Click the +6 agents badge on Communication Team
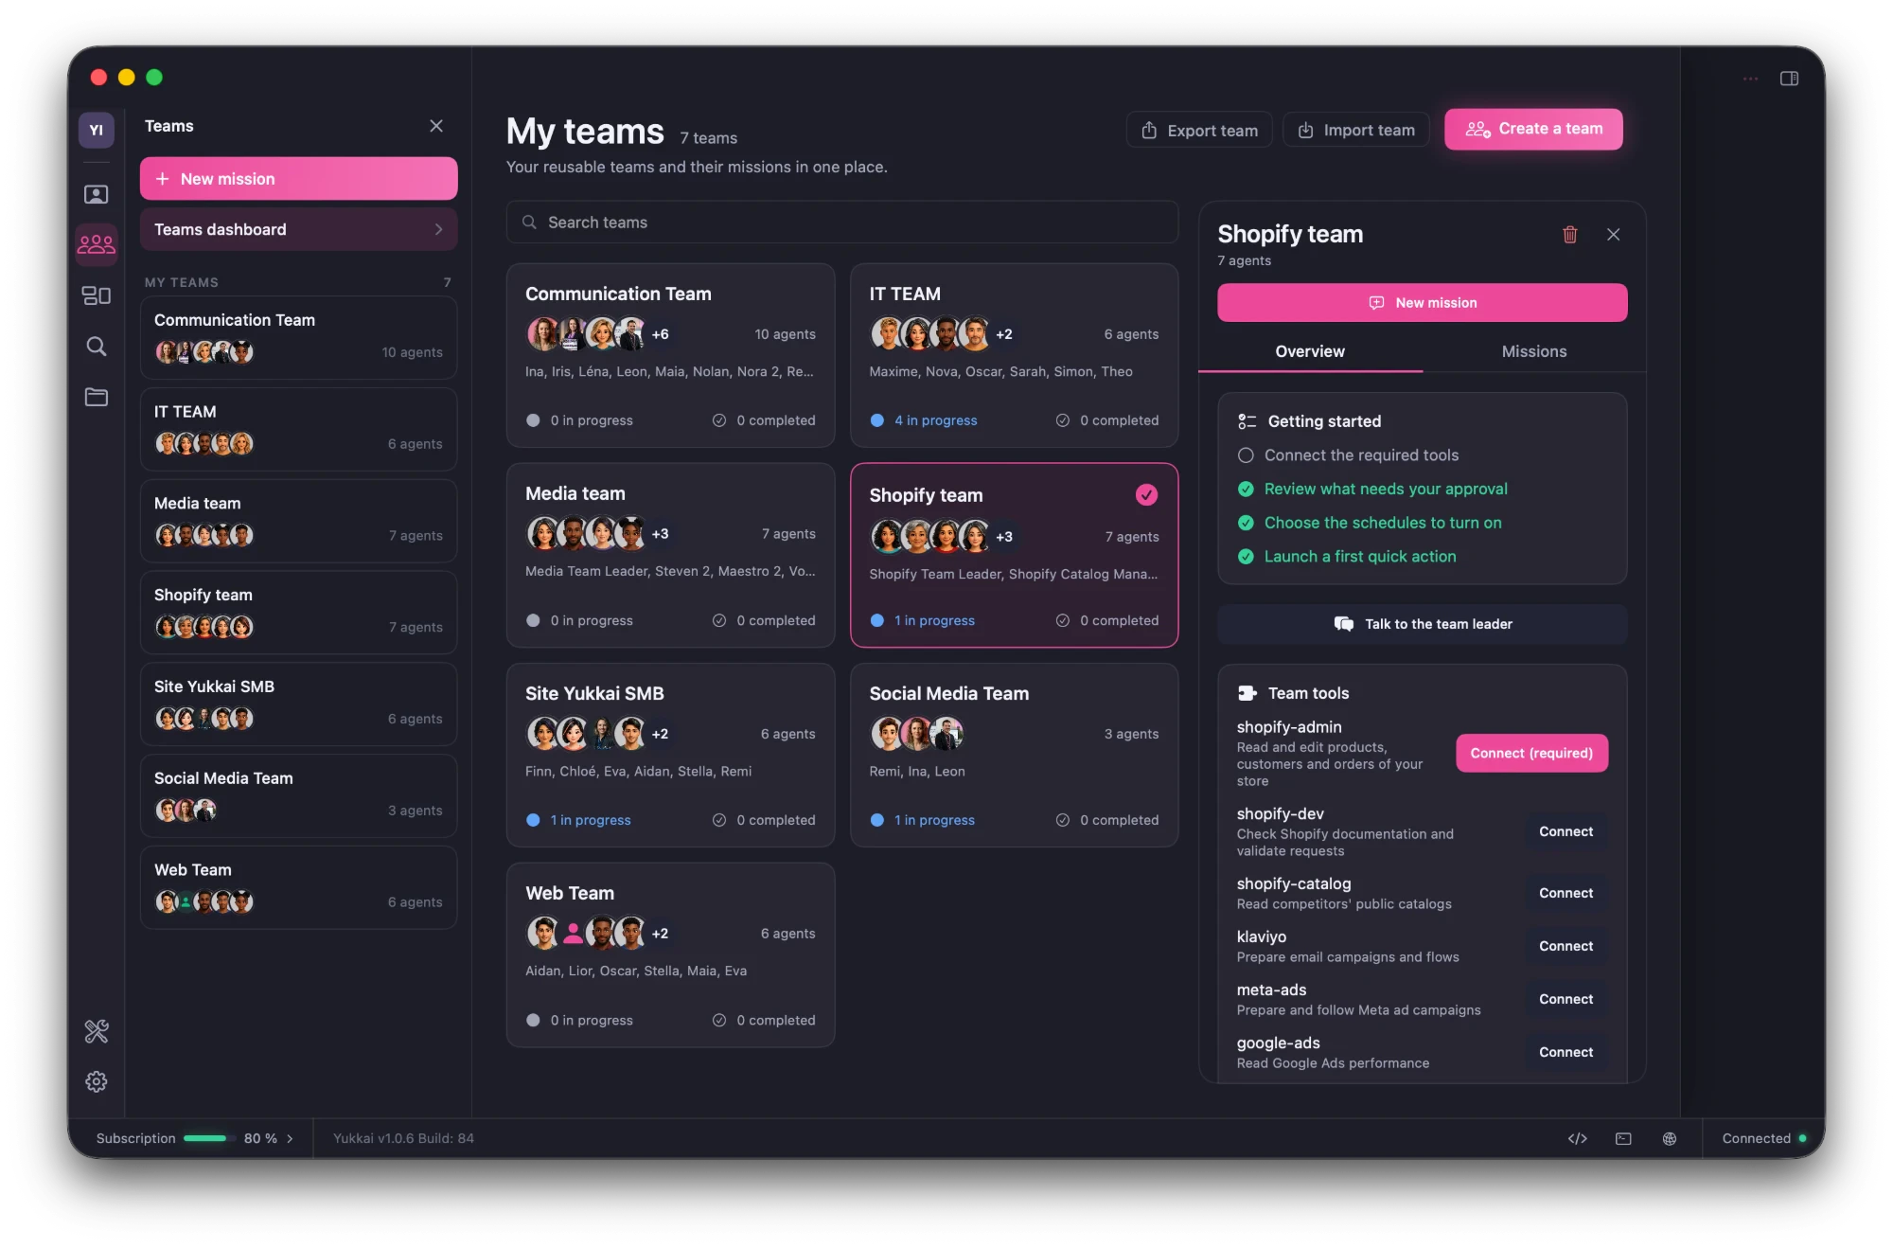The height and width of the screenshot is (1248, 1893). (660, 334)
